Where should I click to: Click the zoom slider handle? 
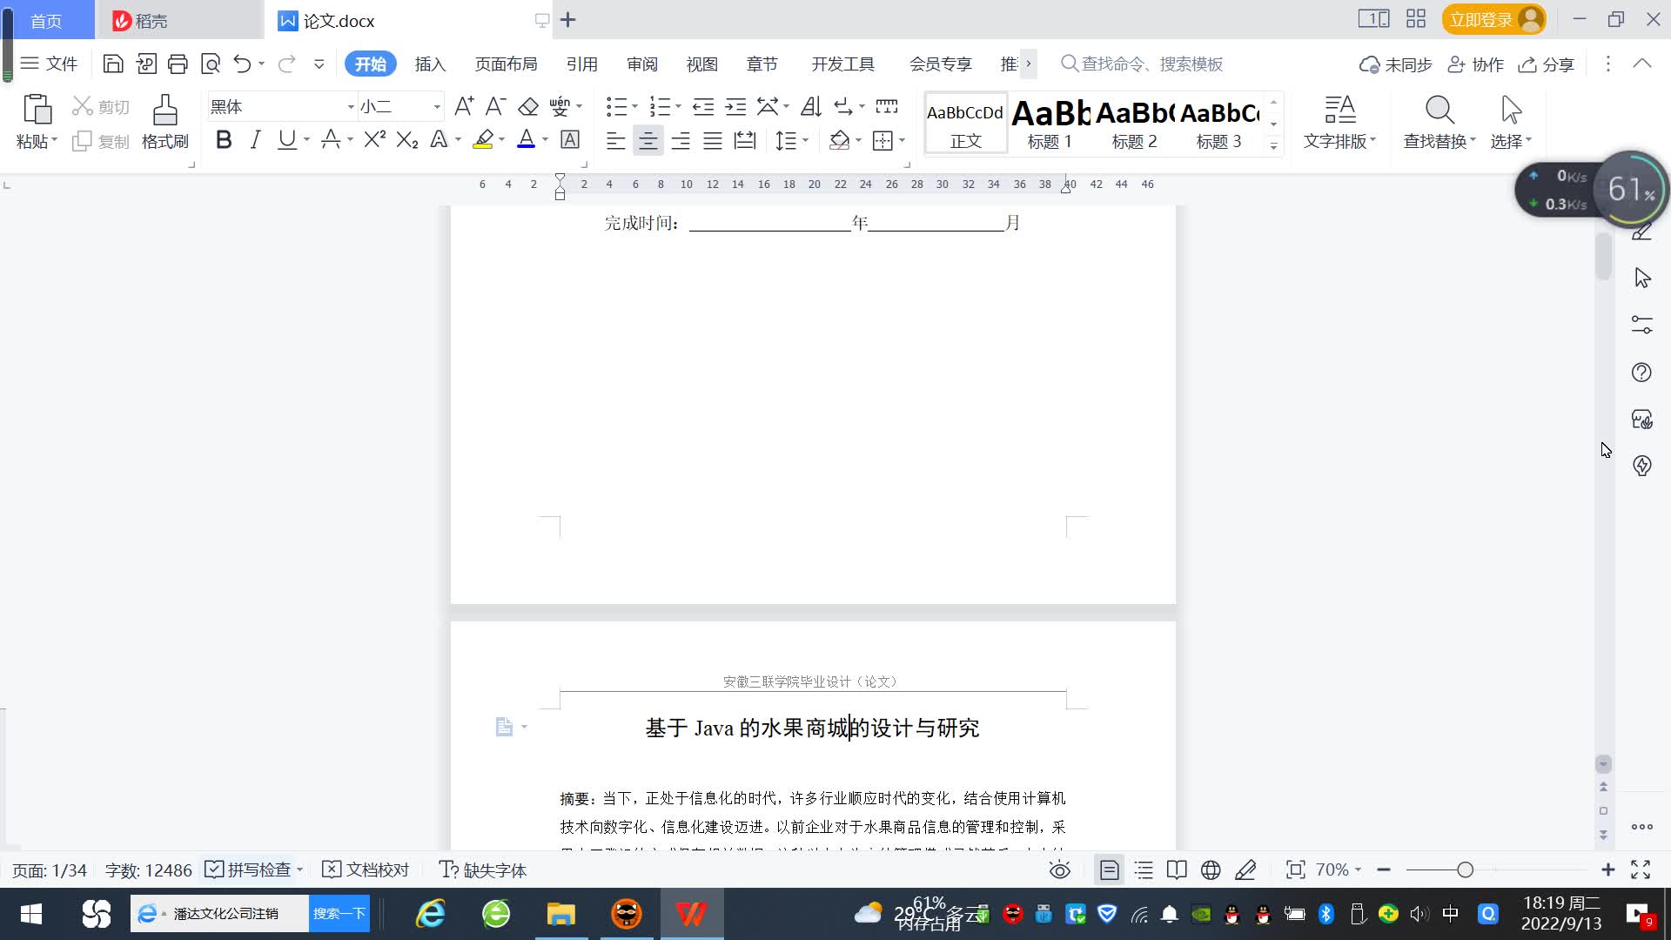tap(1465, 869)
